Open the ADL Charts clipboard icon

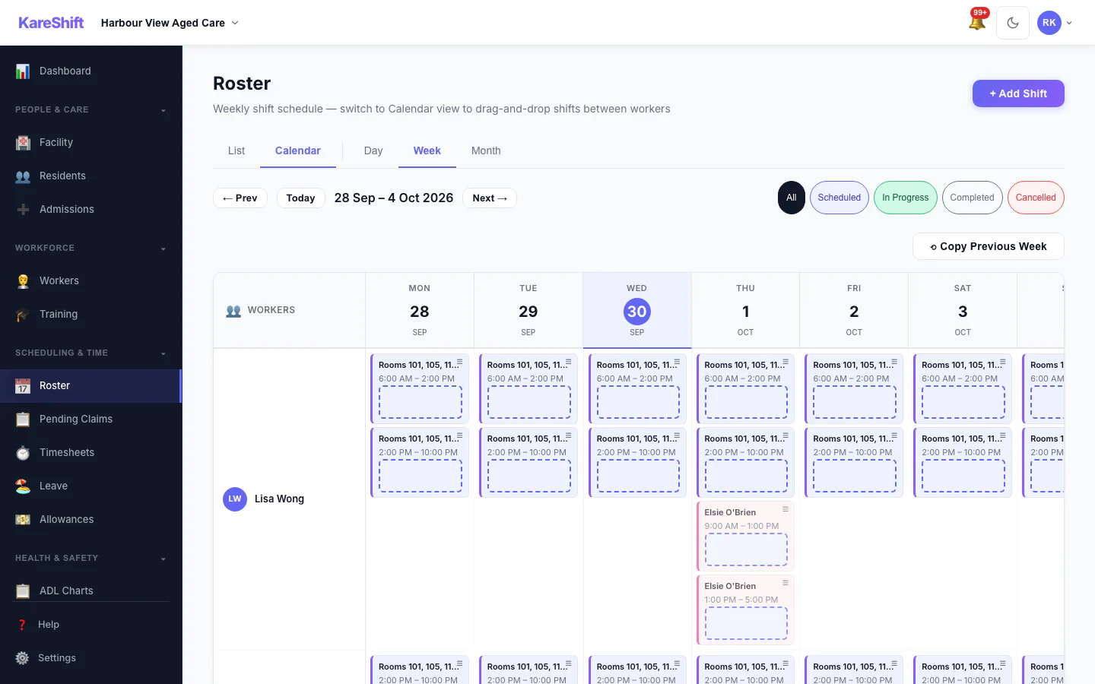click(24, 591)
